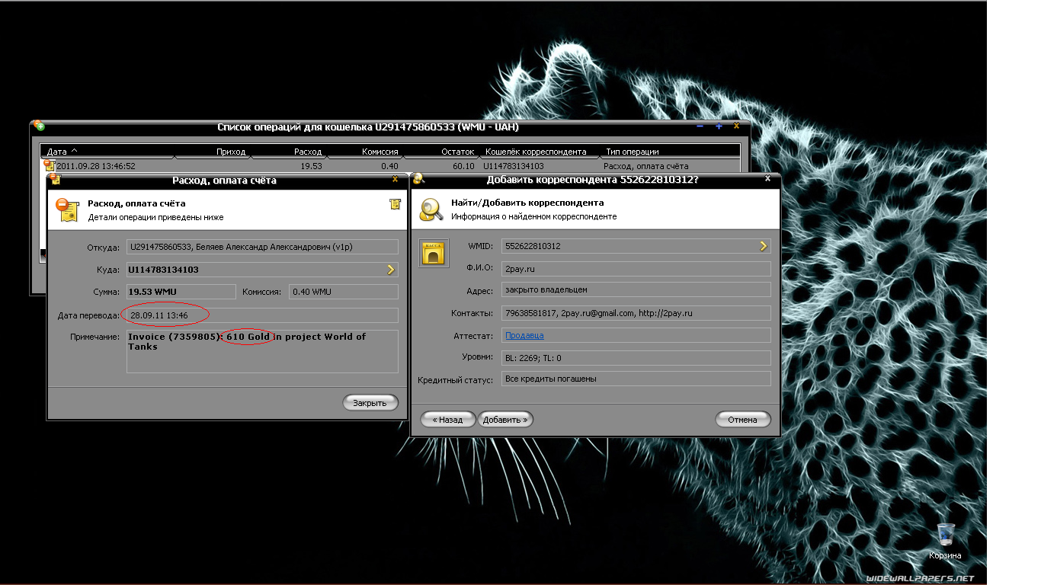Go back with the « Назад button
The height and width of the screenshot is (585, 1041).
448,420
